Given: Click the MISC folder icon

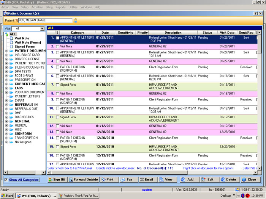Looking at the screenshot, I should (11, 130).
